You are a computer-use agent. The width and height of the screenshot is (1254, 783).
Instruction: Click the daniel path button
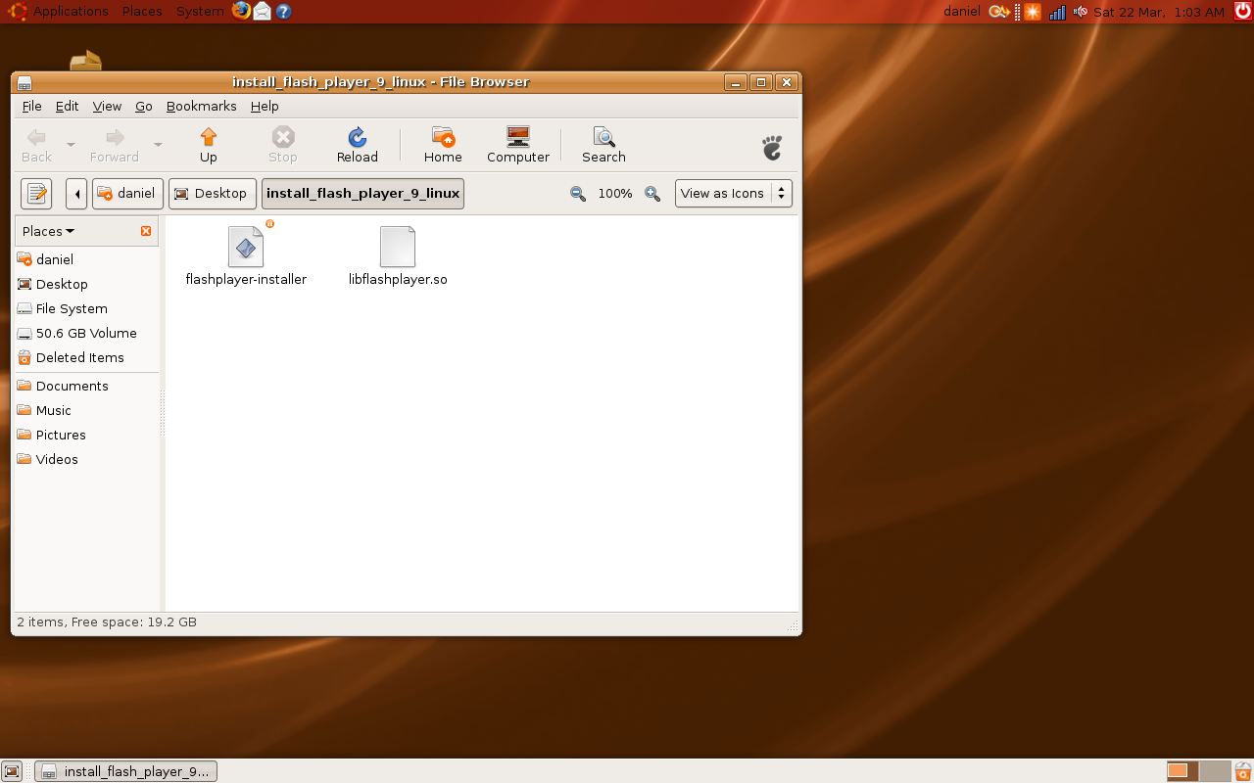(126, 193)
